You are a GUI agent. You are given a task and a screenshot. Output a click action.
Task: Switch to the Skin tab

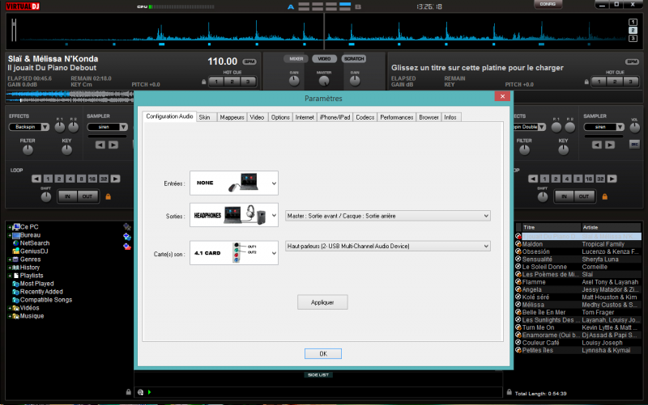pos(205,117)
